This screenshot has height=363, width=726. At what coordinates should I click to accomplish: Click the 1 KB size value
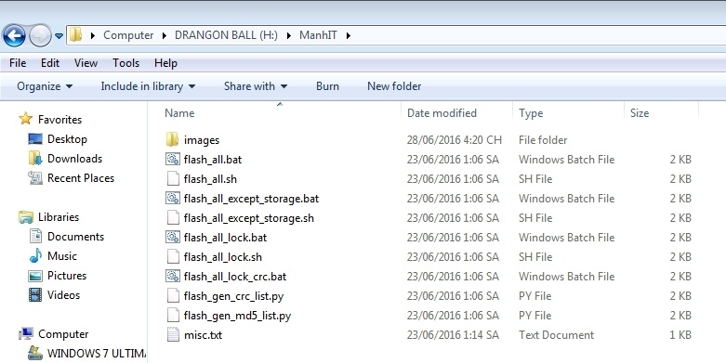click(680, 335)
